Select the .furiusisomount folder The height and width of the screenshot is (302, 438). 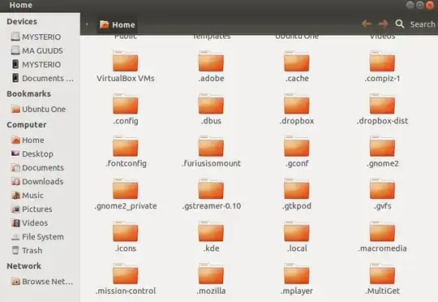pos(211,152)
